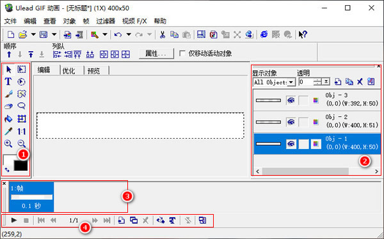Preview in Internet Explorer icon
The width and height of the screenshot is (384, 239).
click(264, 35)
